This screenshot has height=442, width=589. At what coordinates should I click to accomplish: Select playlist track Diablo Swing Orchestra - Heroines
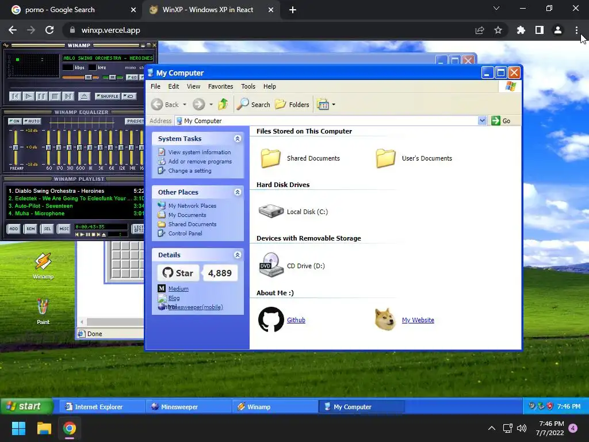tap(75, 191)
